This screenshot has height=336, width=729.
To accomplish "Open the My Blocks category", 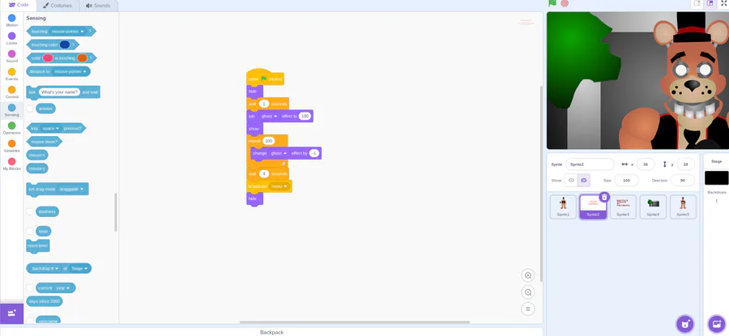I will point(11,164).
